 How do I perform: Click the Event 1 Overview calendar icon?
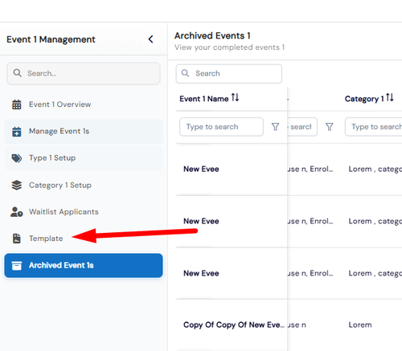[17, 104]
